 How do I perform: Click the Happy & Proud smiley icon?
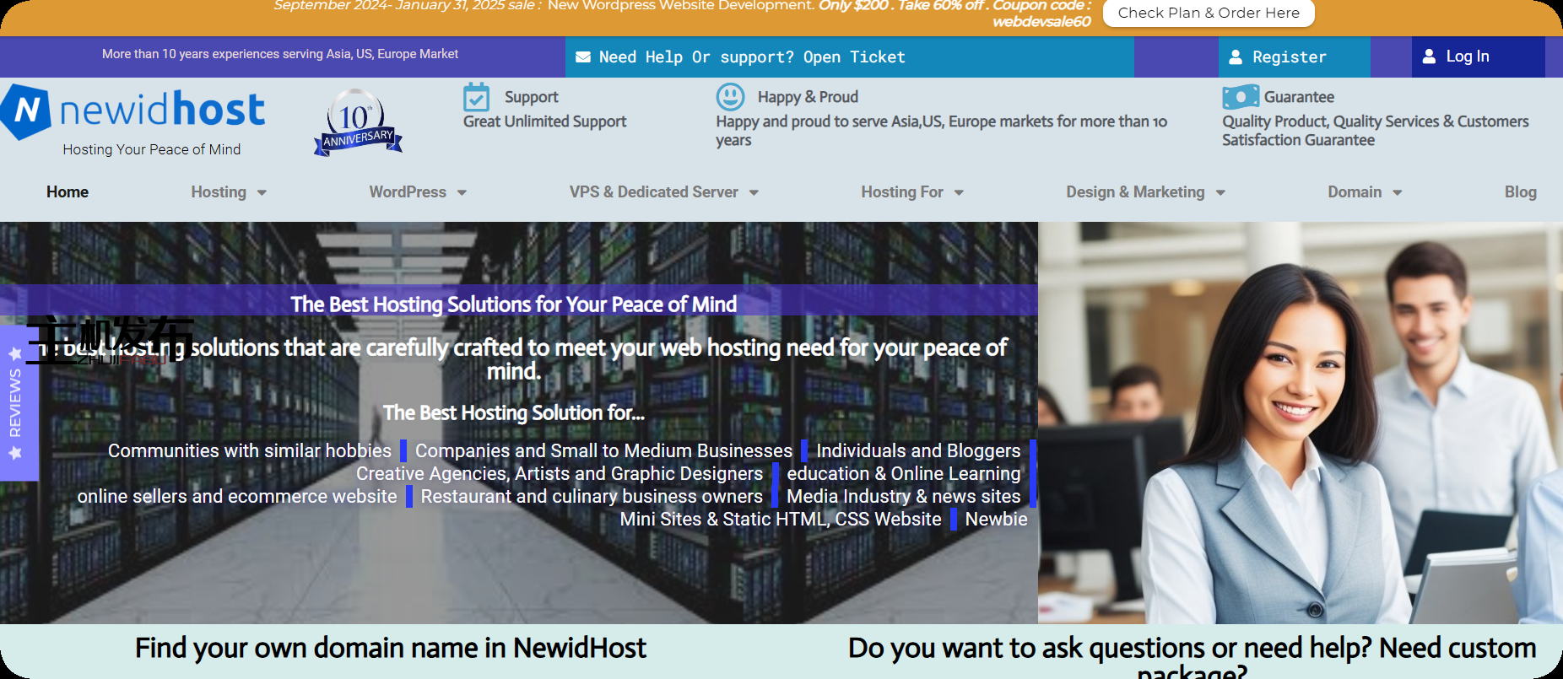730,97
